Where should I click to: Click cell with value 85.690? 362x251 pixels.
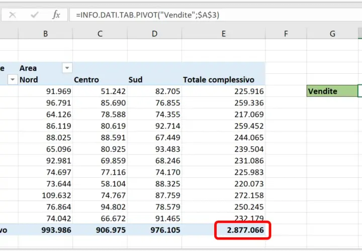[x=100, y=102]
